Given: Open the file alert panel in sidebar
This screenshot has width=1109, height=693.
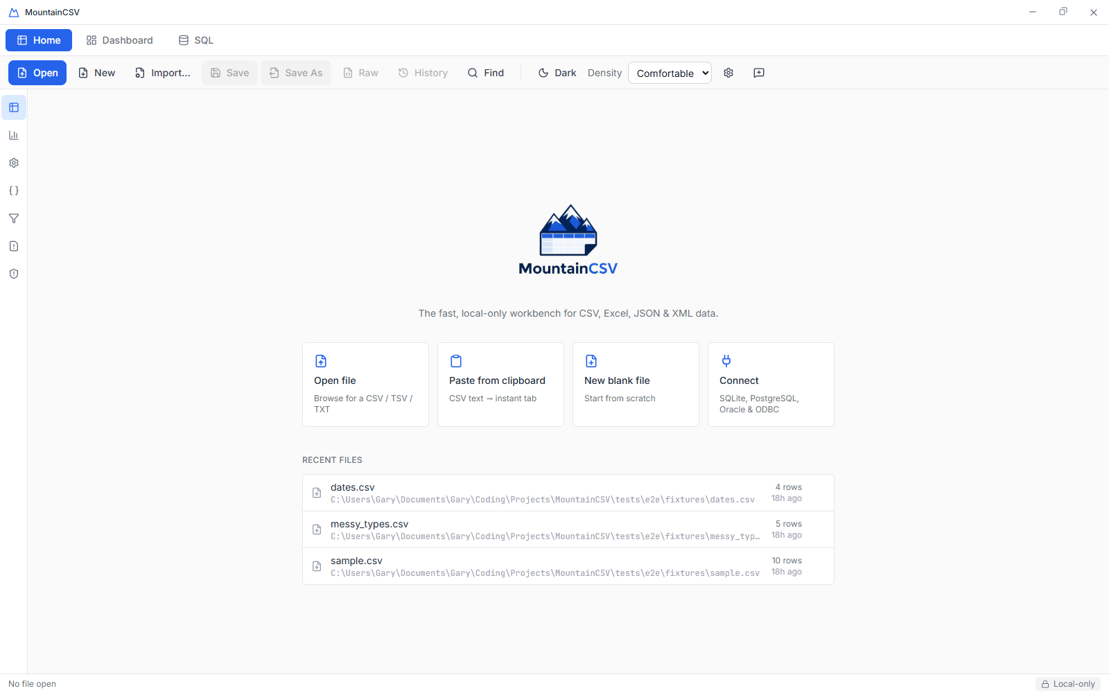Looking at the screenshot, I should pyautogui.click(x=14, y=246).
